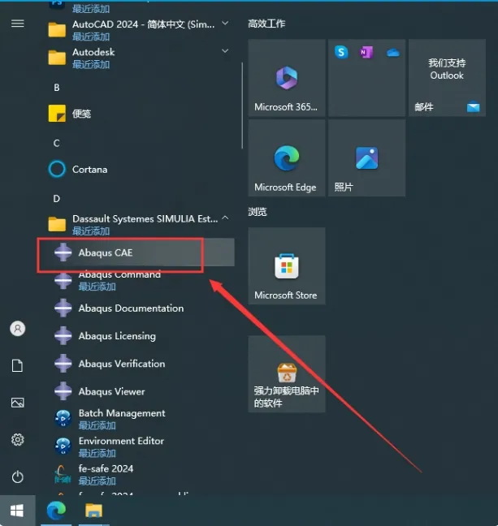Open Cortana circle icon

57,169
